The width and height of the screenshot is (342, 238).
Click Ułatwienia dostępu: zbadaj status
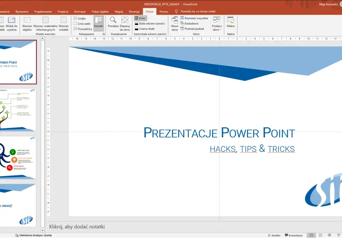coord(34,235)
